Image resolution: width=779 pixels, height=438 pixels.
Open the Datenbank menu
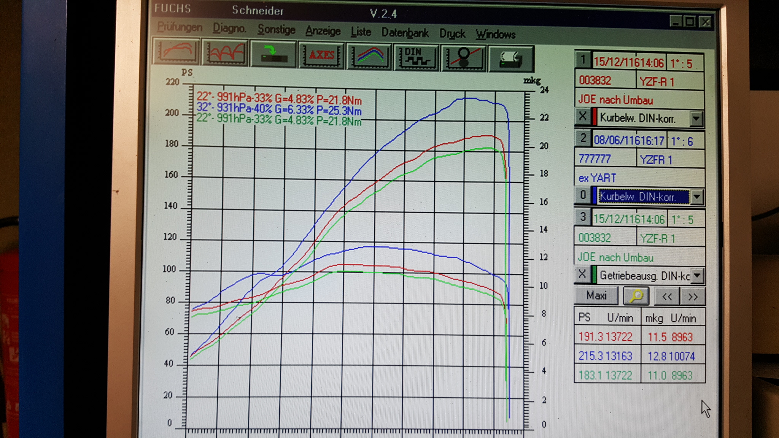[x=405, y=33]
